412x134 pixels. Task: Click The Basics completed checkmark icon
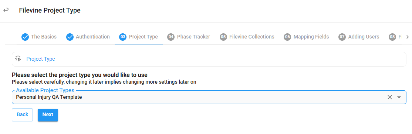pyautogui.click(x=25, y=37)
